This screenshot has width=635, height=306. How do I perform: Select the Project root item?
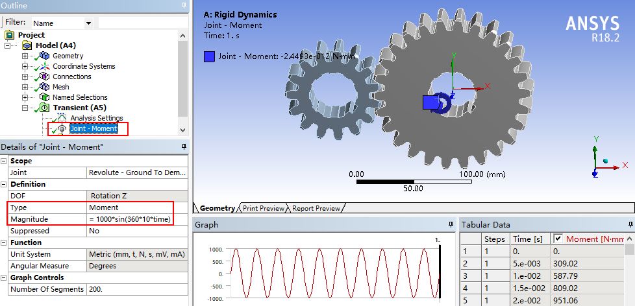click(x=31, y=35)
